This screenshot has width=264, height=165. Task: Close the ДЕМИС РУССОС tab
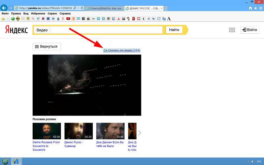(x=162, y=8)
